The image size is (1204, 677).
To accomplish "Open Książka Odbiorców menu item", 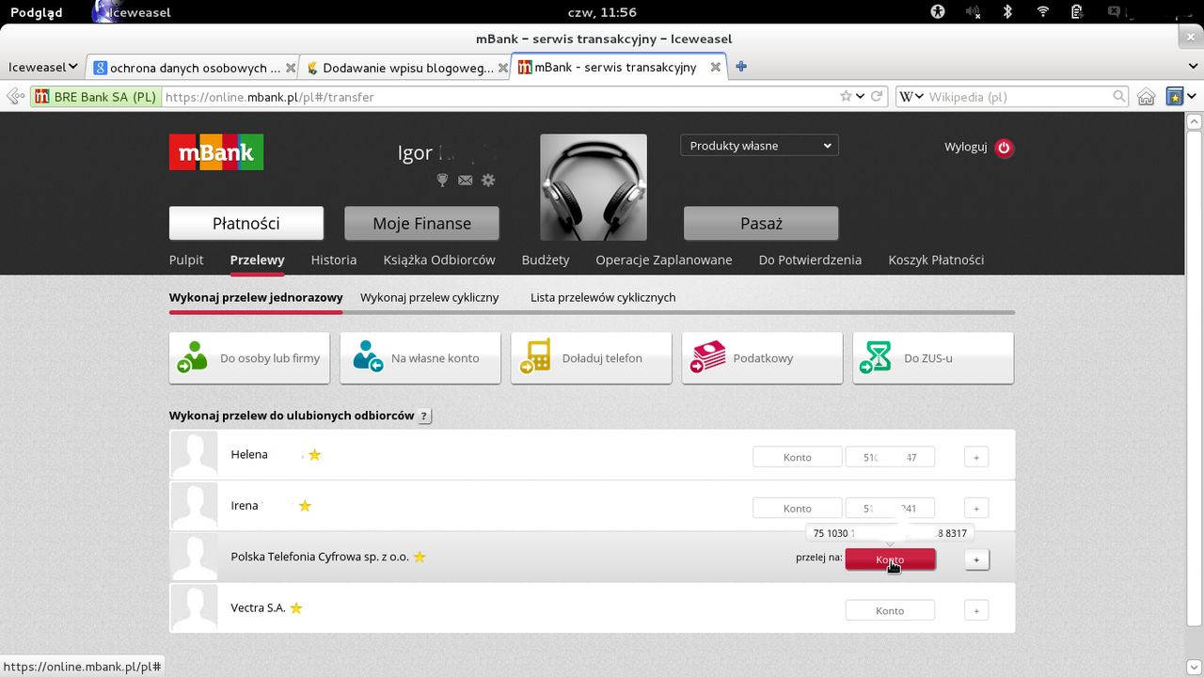I will tap(439, 260).
